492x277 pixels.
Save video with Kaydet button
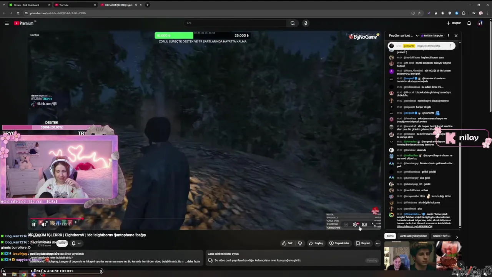point(363,243)
